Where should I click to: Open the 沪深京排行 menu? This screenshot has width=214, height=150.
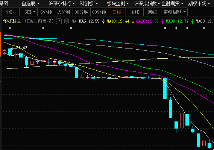[x=62, y=3]
